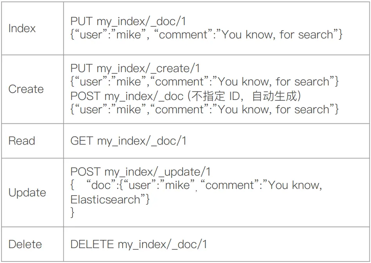The width and height of the screenshot is (371, 263).
Task: Select the first JSON body in Create row
Action: click(205, 82)
